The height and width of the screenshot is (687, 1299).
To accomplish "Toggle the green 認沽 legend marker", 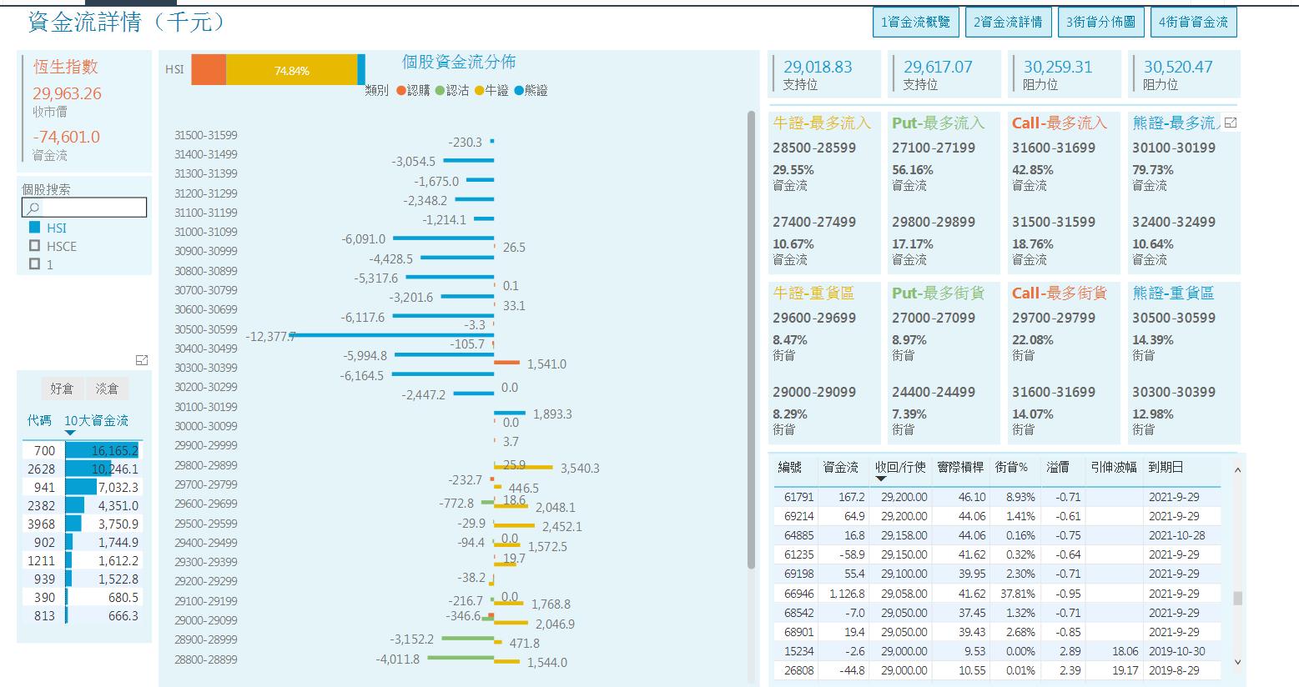I will point(440,91).
